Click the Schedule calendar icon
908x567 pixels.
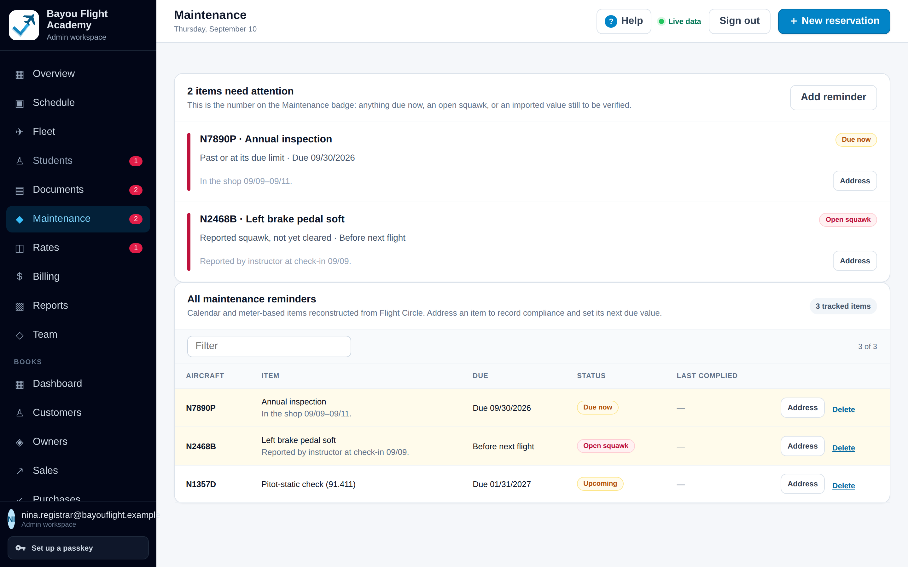pyautogui.click(x=20, y=103)
